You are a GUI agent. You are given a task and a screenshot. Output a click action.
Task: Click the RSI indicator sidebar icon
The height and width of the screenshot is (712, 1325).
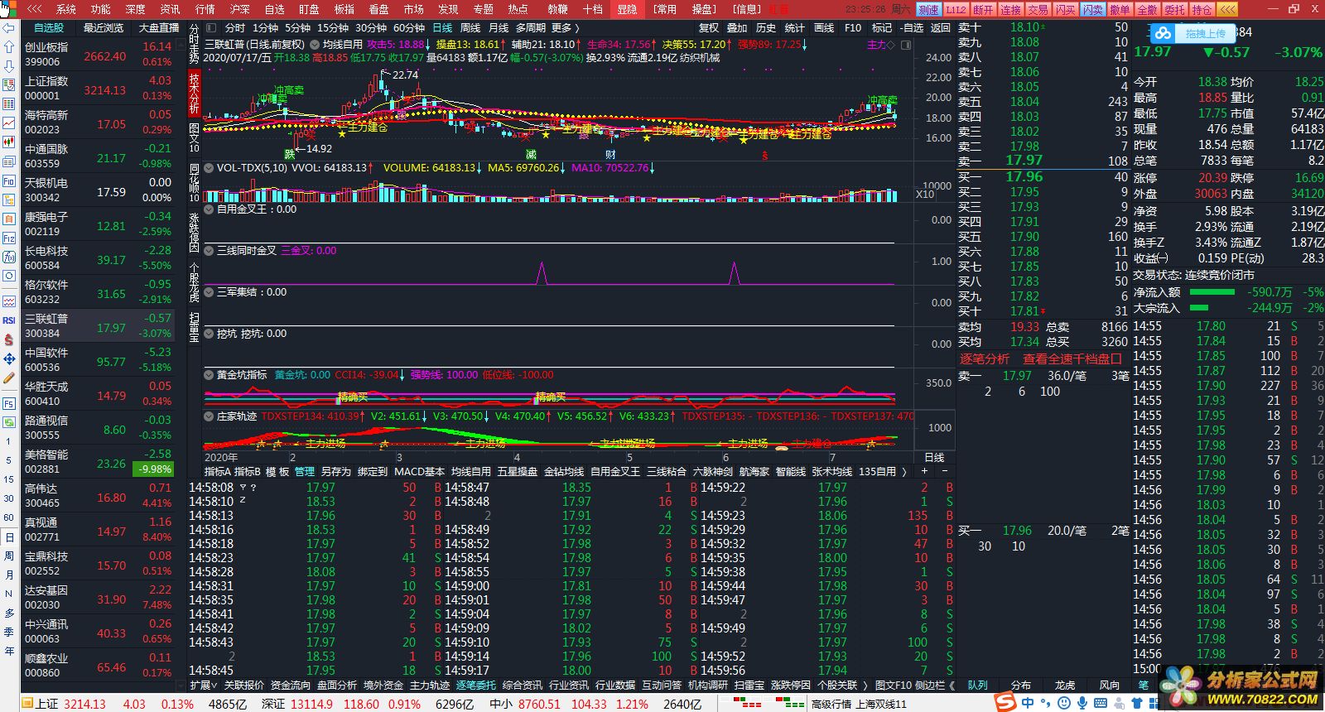pos(9,320)
